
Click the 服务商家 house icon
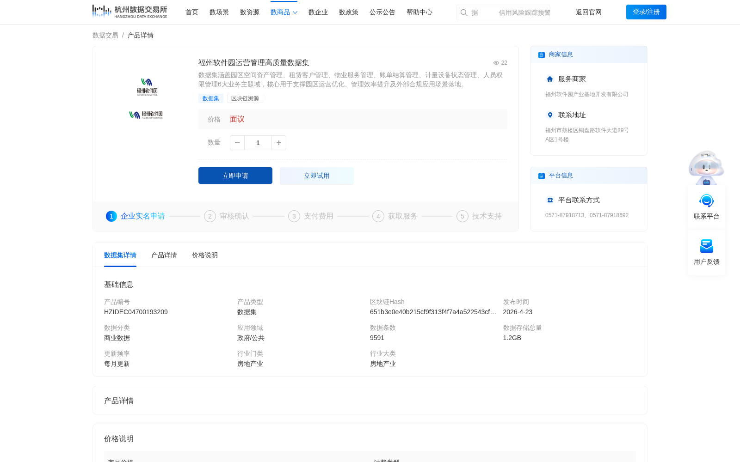pos(550,79)
